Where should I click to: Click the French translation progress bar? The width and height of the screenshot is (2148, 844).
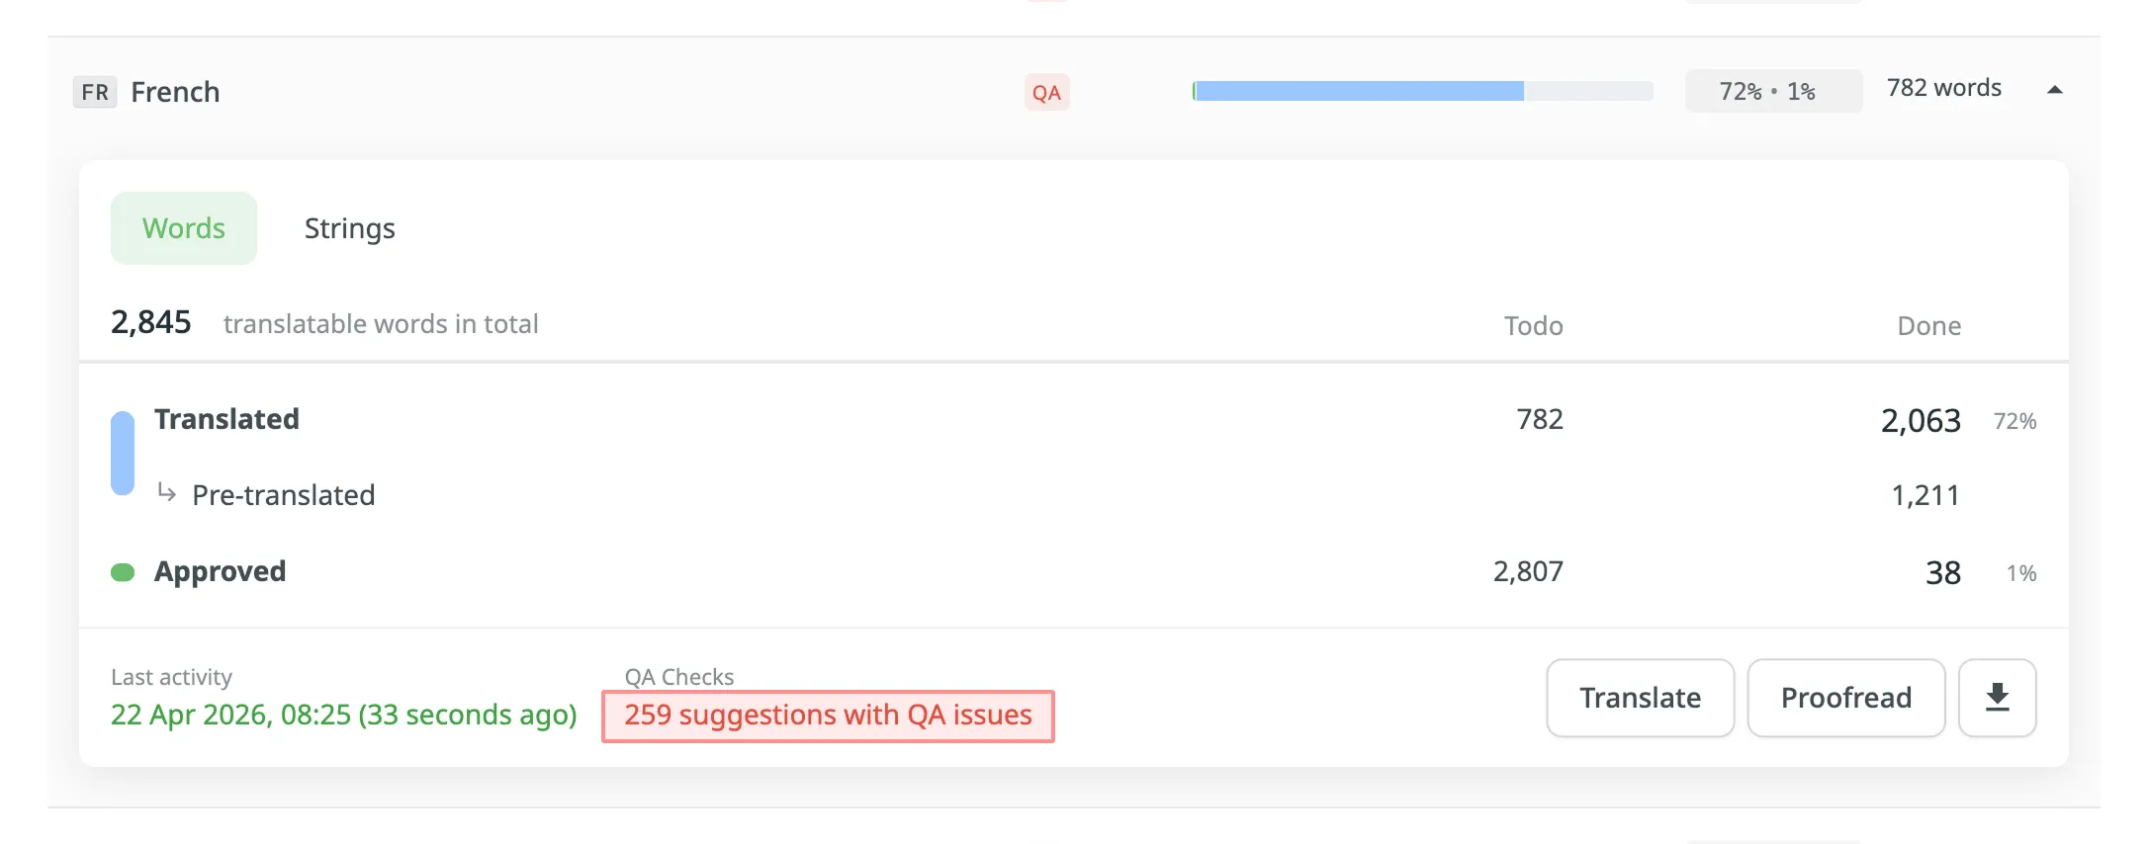pos(1422,91)
